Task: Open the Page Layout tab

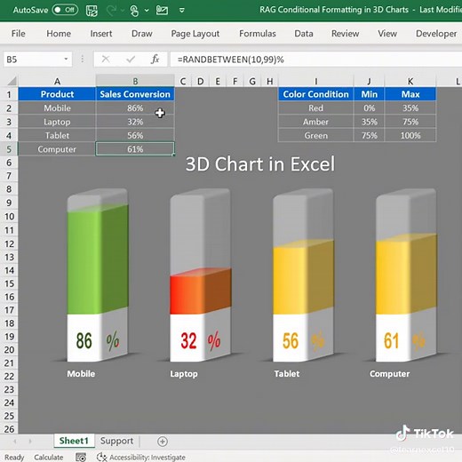Action: coord(195,34)
